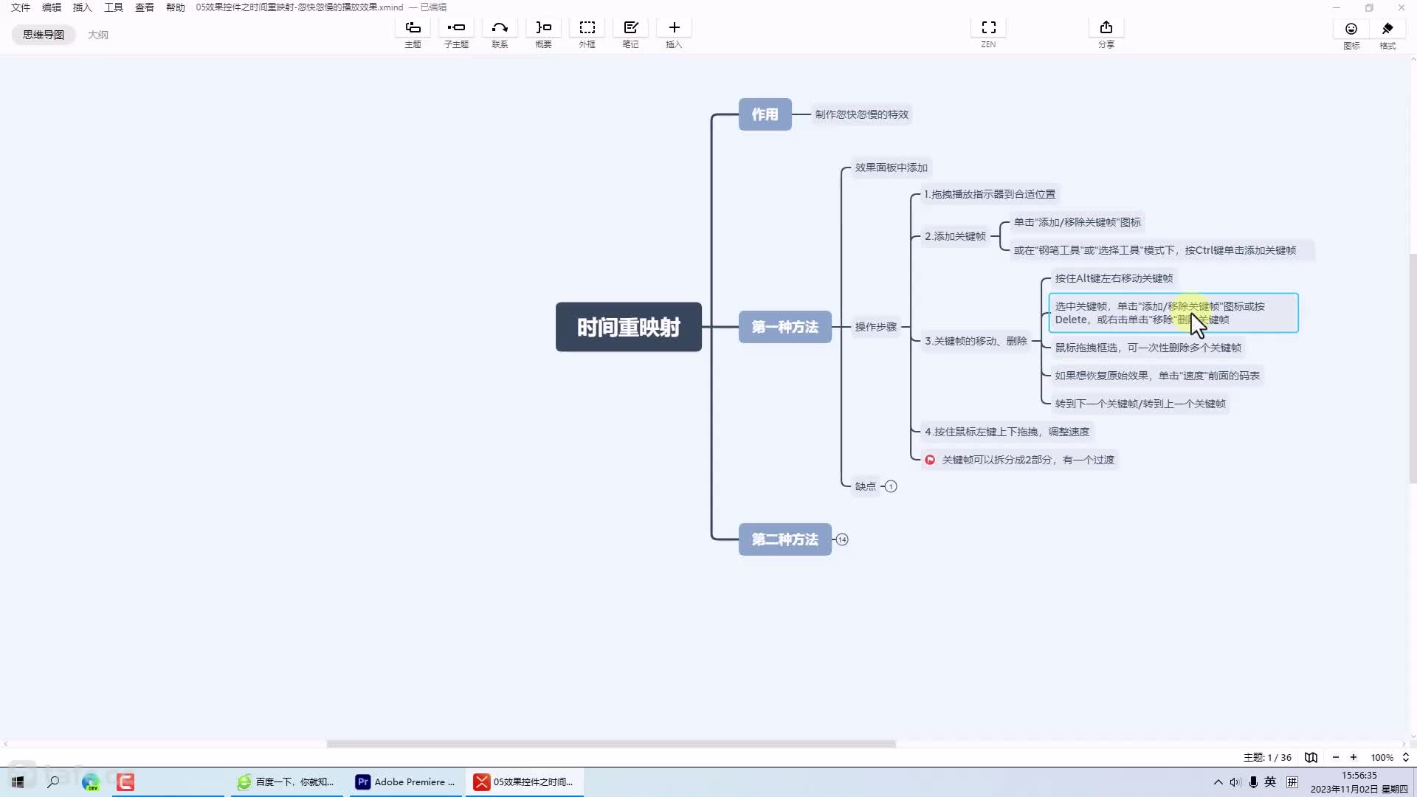Select the central topic 时间重映射
The width and height of the screenshot is (1417, 797).
pos(629,327)
